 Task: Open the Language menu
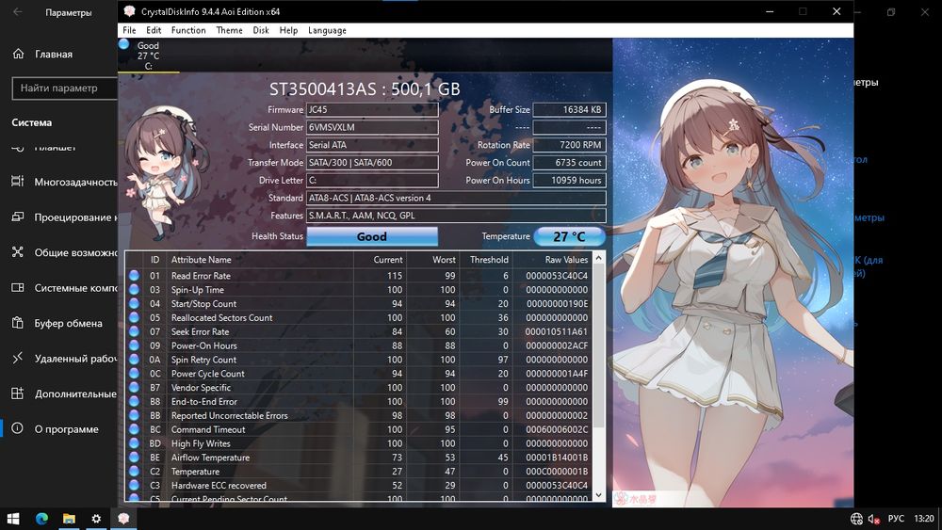pos(327,31)
